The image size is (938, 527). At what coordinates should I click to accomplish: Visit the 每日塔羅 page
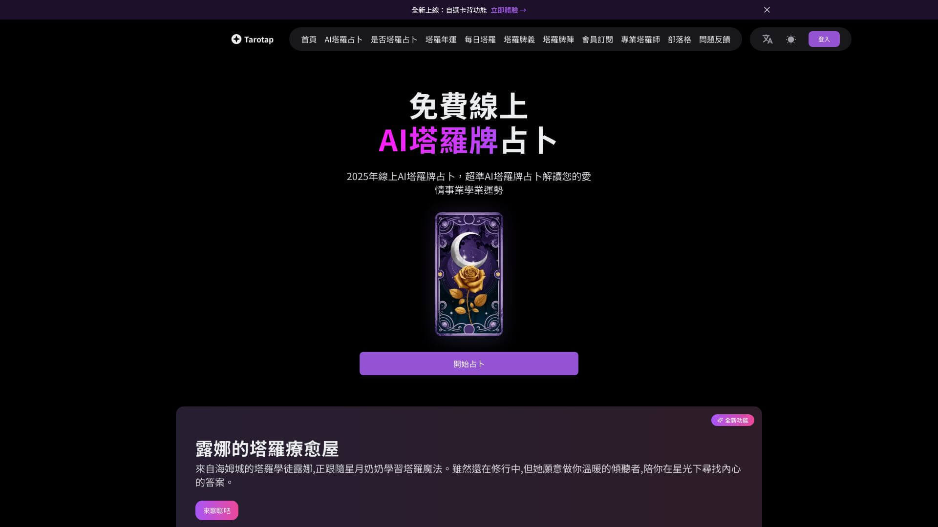coord(479,40)
